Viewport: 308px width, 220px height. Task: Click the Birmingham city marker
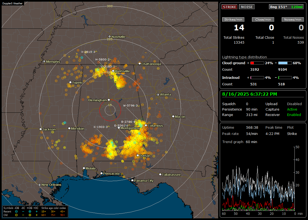109,100
